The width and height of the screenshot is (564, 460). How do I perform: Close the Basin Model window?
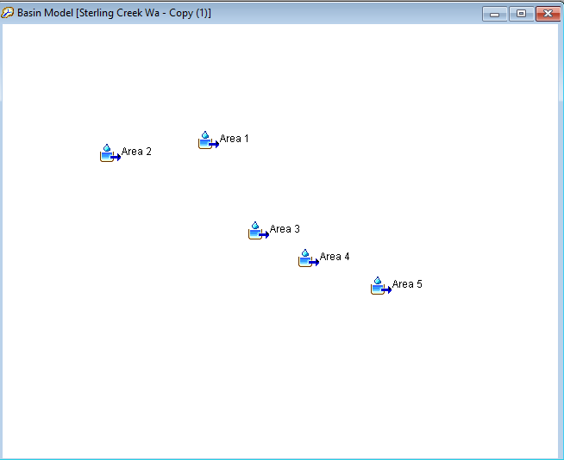coord(548,14)
